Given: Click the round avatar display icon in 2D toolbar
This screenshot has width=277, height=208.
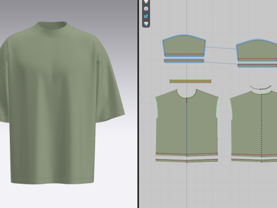Looking at the screenshot, I should [x=146, y=9].
